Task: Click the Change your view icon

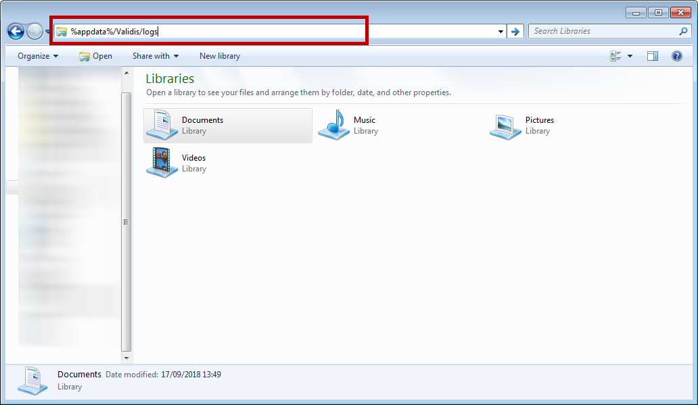Action: tap(615, 56)
